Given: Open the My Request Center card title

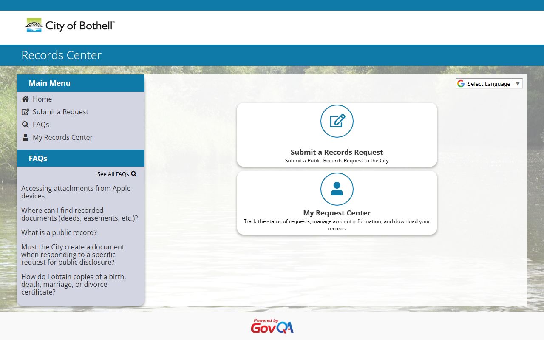Looking at the screenshot, I should coord(337,213).
